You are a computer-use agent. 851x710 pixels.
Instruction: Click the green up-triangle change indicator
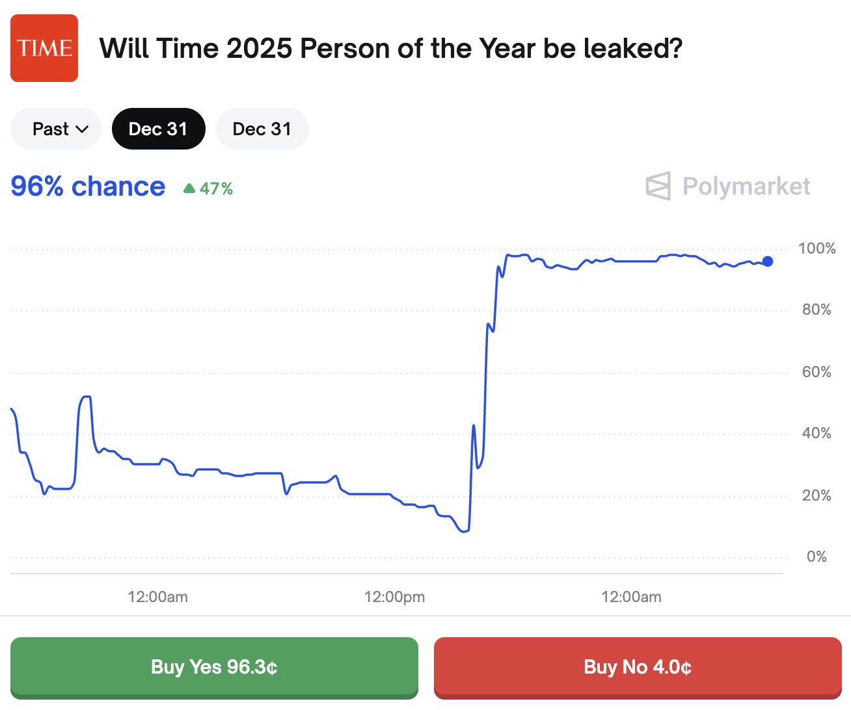point(189,189)
